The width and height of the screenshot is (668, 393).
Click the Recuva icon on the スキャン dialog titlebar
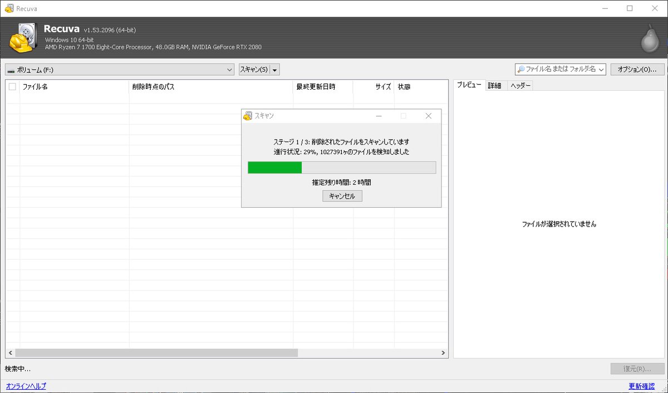coord(247,116)
